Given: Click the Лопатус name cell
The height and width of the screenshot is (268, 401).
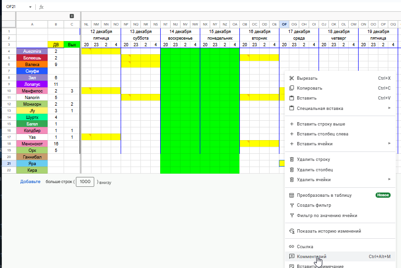Looking at the screenshot, I should (x=32, y=84).
